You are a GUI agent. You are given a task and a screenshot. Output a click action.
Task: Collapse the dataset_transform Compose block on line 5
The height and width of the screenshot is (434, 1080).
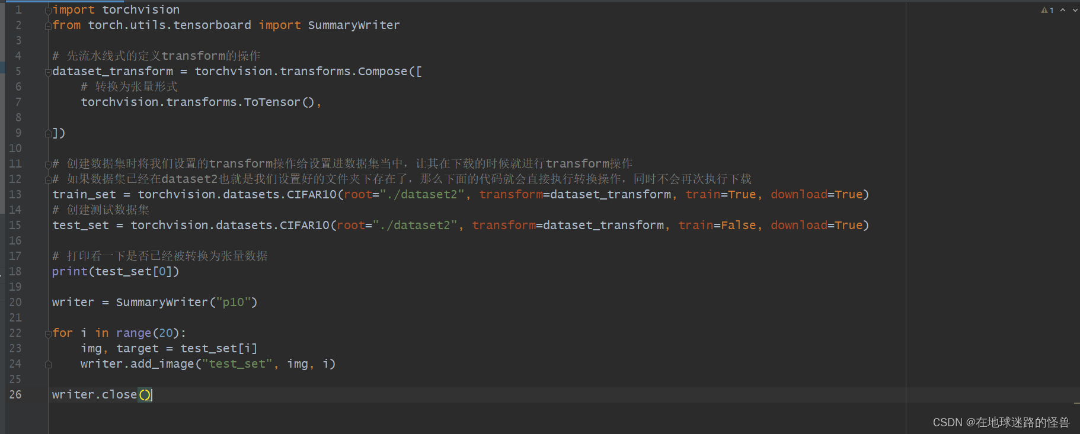[48, 72]
